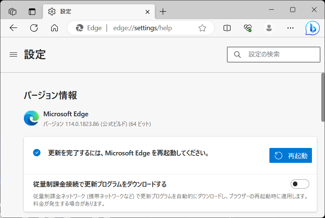Click the Browser Essentials heart icon
The width and height of the screenshot is (325, 218).
(x=247, y=28)
